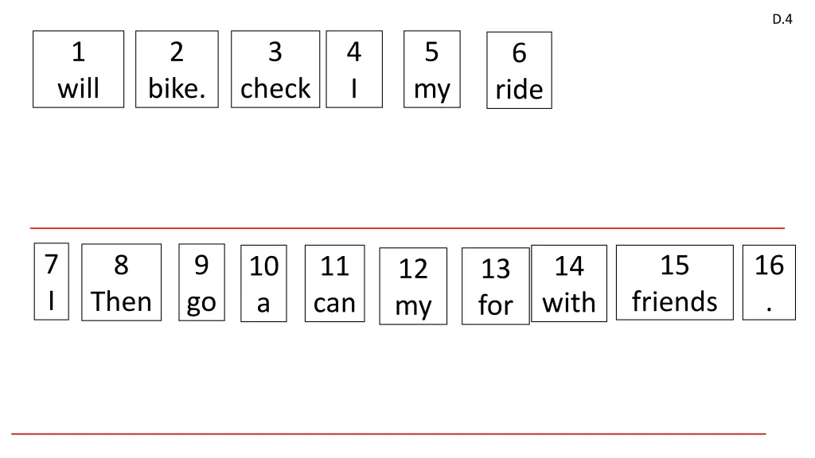Click the upper red answer line
Image resolution: width=815 pixels, height=458 pixels.
407,228
